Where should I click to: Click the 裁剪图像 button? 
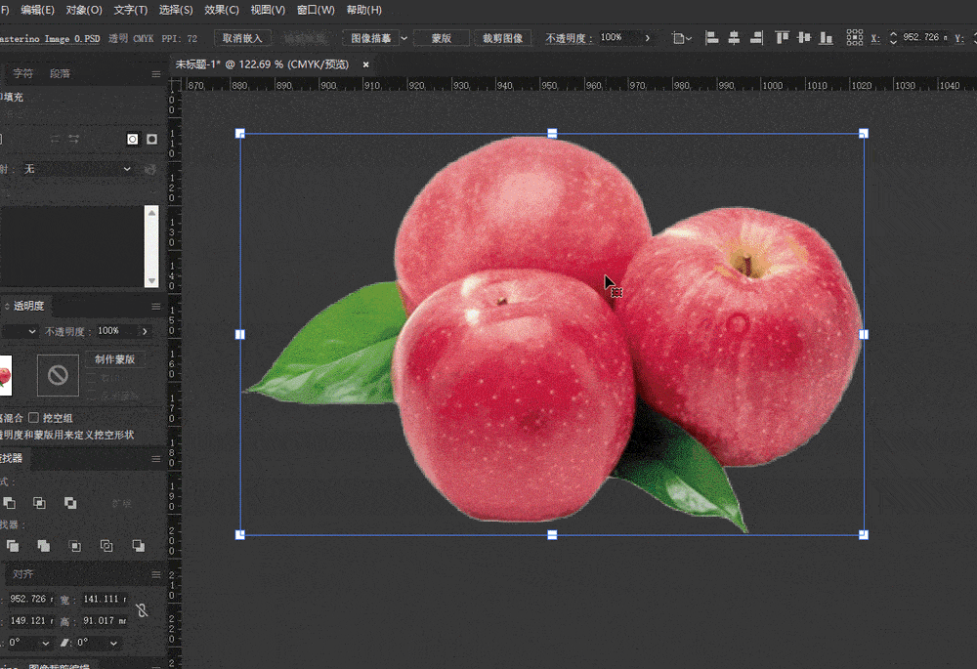click(x=503, y=38)
